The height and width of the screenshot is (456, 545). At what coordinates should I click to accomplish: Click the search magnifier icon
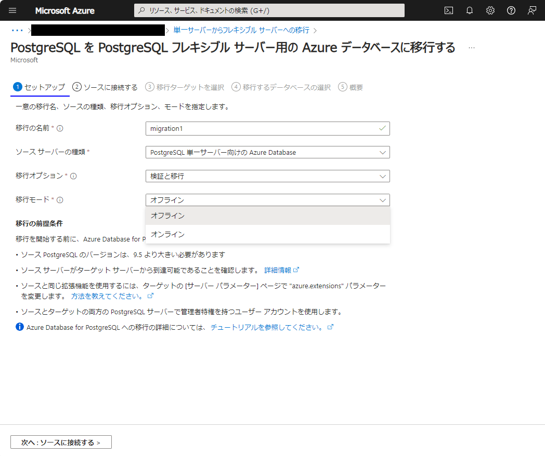[141, 10]
